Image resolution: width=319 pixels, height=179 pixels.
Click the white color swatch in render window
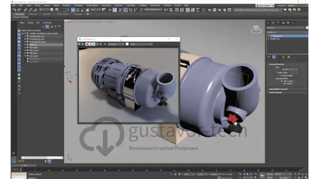coord(127,44)
